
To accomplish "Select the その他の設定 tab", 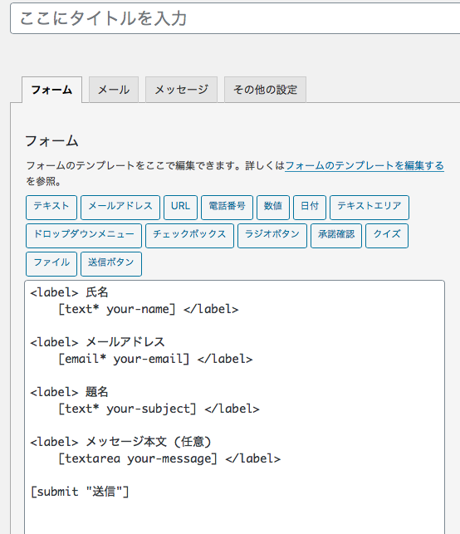I will 265,90.
